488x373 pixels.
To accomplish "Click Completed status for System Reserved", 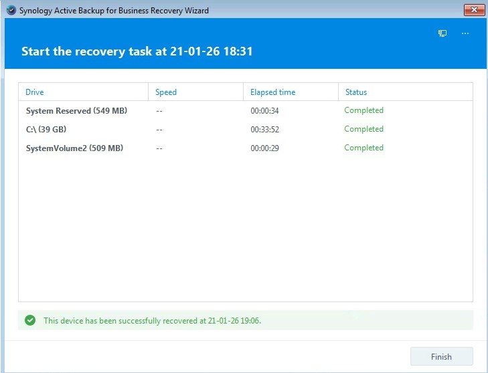I will (x=363, y=110).
